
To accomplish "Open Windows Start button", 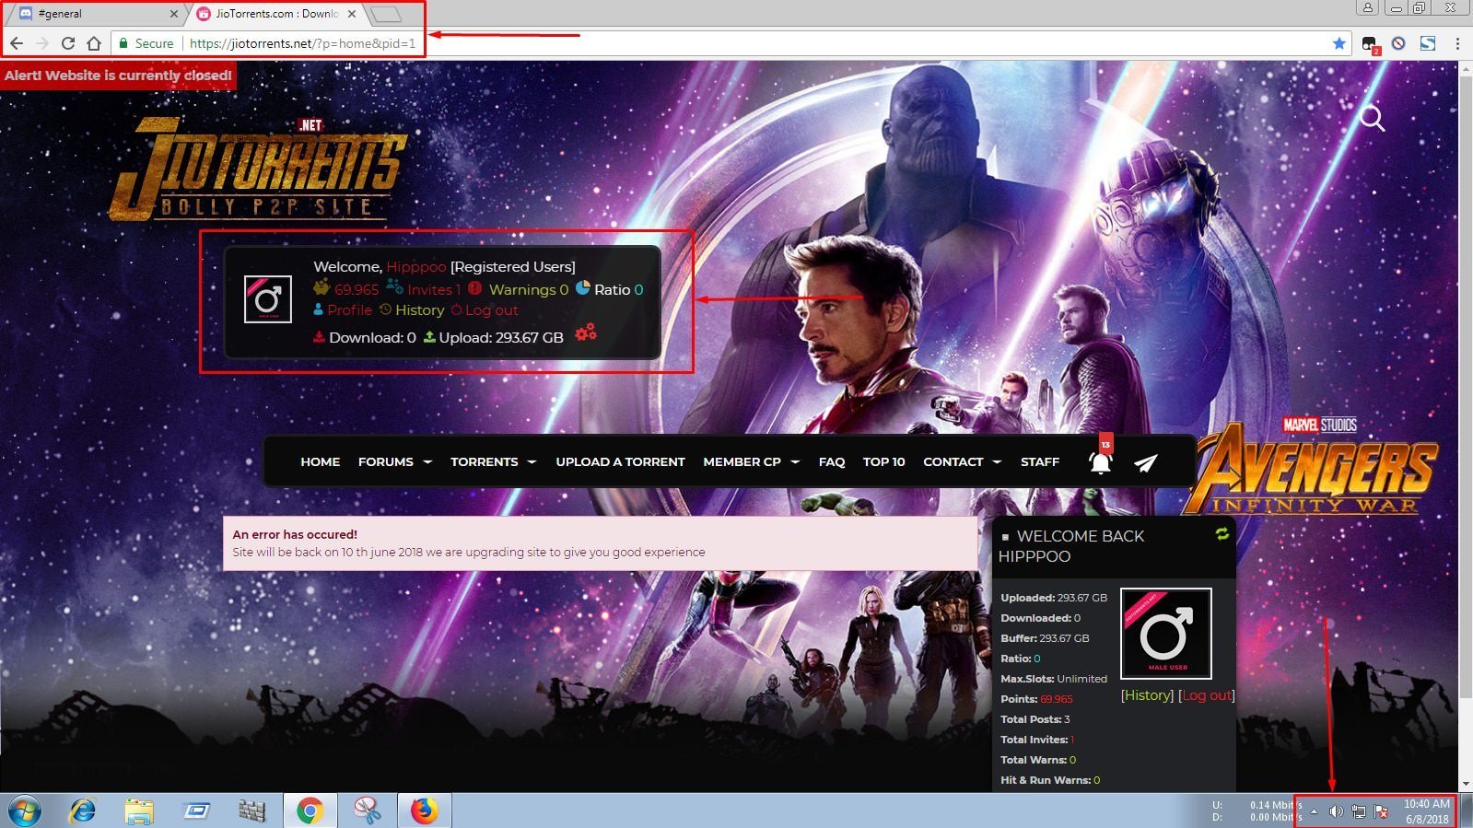I will [25, 811].
